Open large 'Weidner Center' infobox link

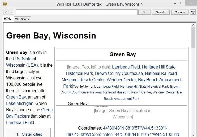click(x=121, y=80)
